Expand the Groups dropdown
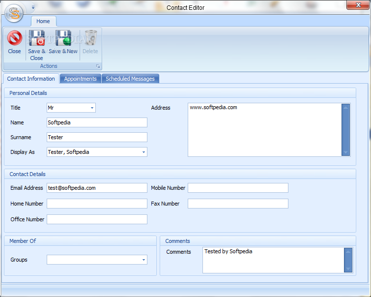The width and height of the screenshot is (371, 297). (x=143, y=260)
